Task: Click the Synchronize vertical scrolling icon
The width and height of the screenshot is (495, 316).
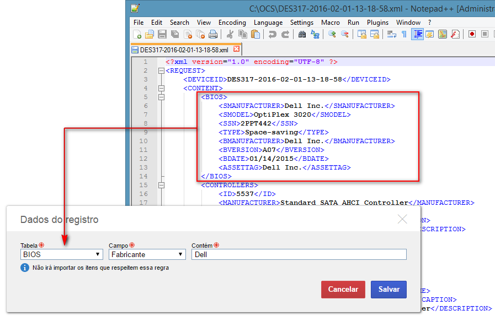Action: 362,34
